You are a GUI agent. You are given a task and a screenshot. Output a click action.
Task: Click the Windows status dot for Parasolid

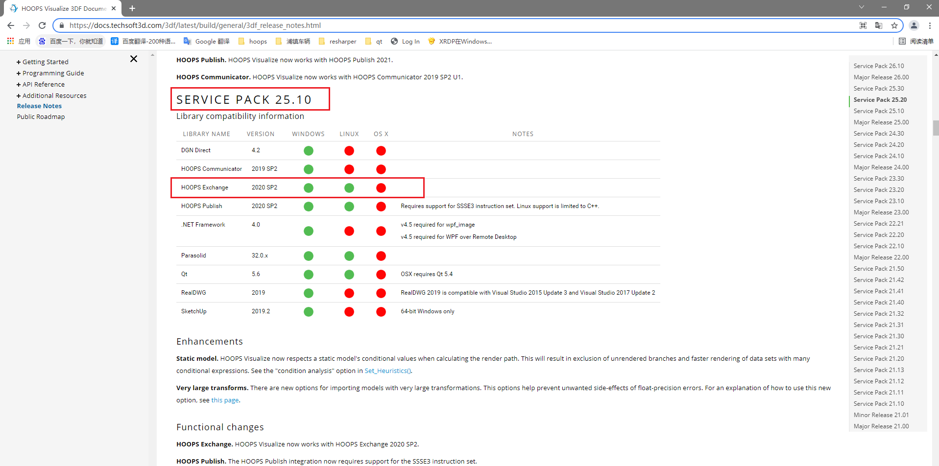(309, 256)
